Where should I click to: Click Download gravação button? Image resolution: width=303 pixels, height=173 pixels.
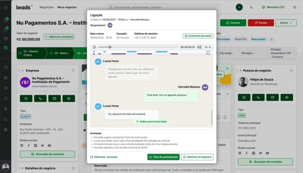(x=198, y=36)
